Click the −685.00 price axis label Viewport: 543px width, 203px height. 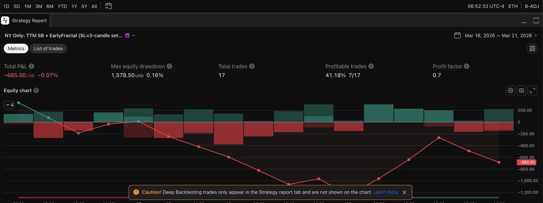526,162
